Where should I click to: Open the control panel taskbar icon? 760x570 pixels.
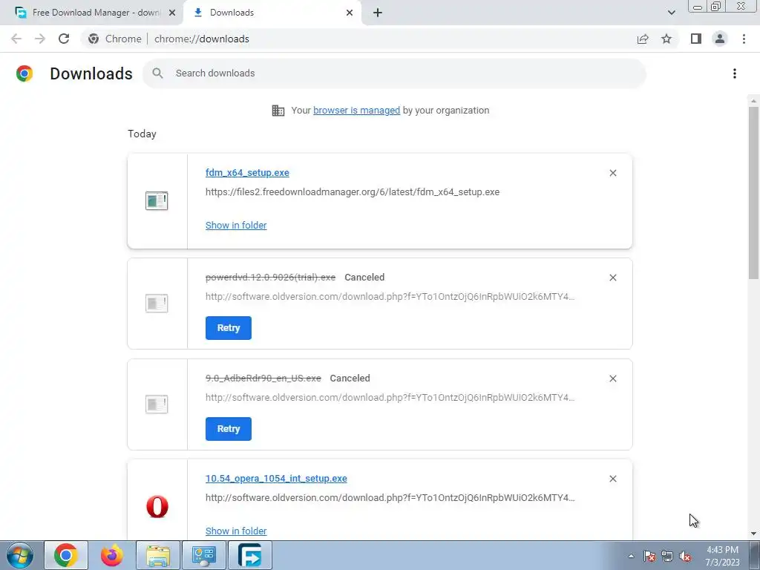[204, 555]
